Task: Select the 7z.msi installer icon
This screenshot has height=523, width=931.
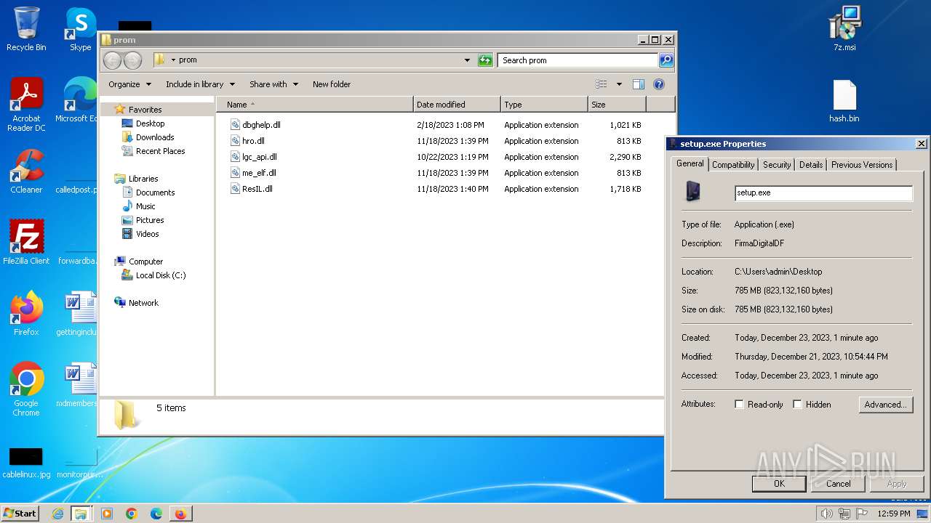Action: [x=844, y=29]
